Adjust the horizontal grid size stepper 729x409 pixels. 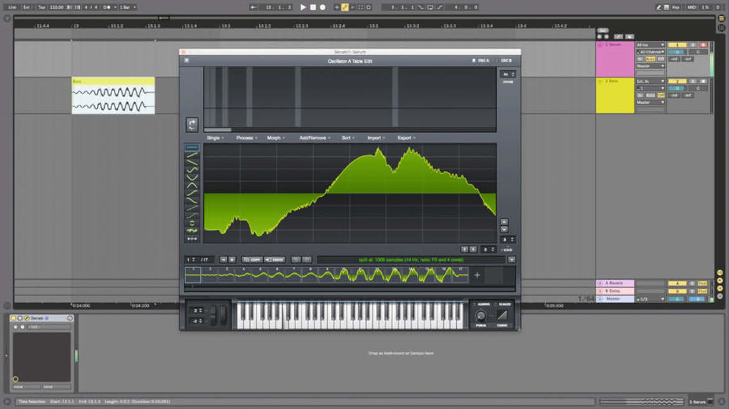(488, 250)
